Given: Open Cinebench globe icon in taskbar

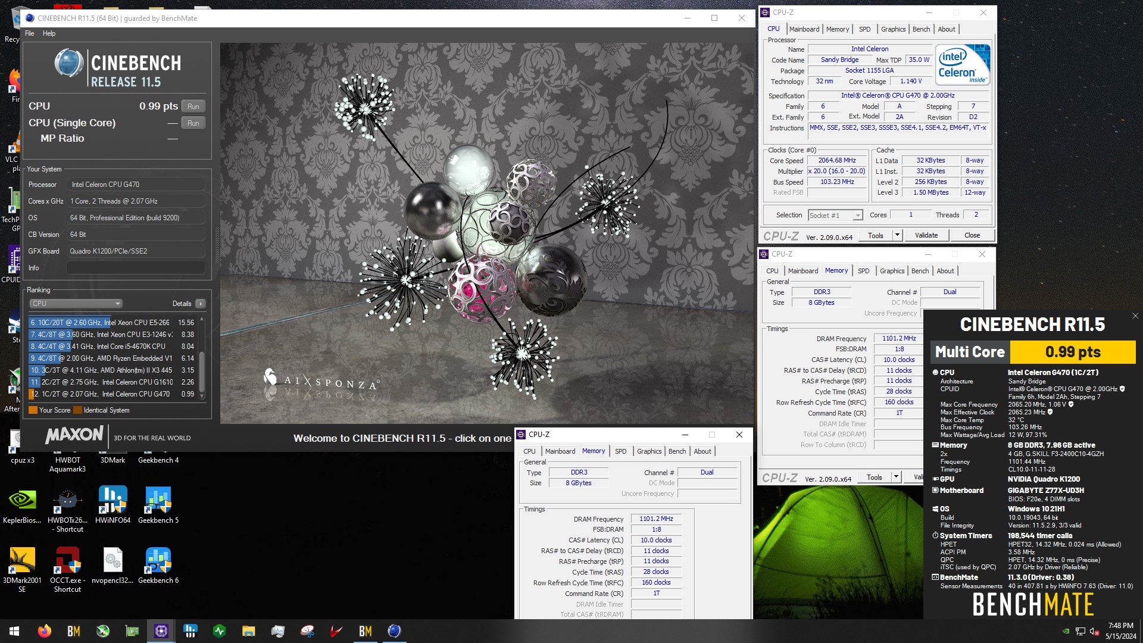Looking at the screenshot, I should pyautogui.click(x=395, y=631).
